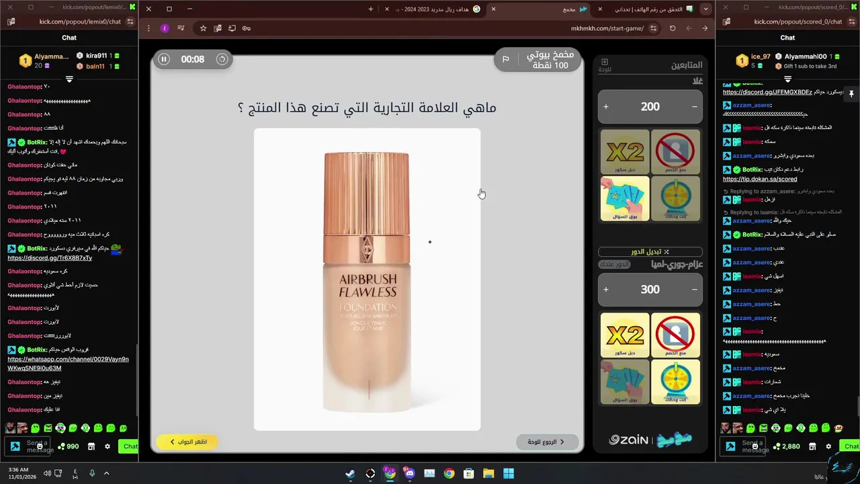Open shop icon in left chat
This screenshot has height=484, width=860.
click(91, 446)
